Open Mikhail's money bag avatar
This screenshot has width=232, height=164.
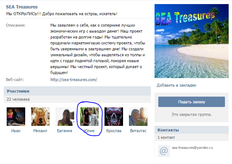point(40,117)
